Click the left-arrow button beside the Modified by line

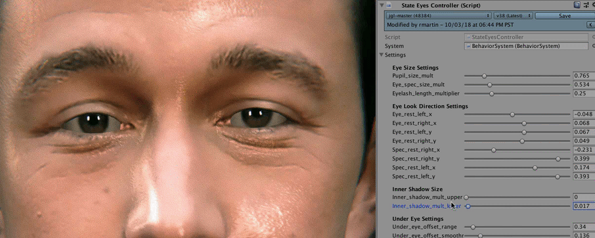coord(590,25)
